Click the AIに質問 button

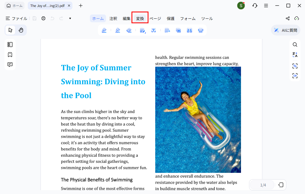pos(286,30)
